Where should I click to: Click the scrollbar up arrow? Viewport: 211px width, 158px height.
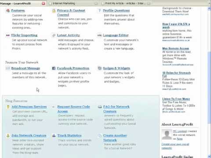(209, 9)
